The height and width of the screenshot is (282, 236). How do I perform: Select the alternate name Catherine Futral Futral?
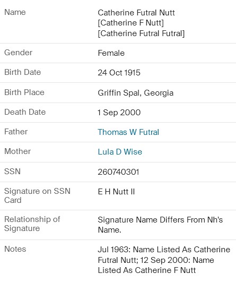pos(141,33)
